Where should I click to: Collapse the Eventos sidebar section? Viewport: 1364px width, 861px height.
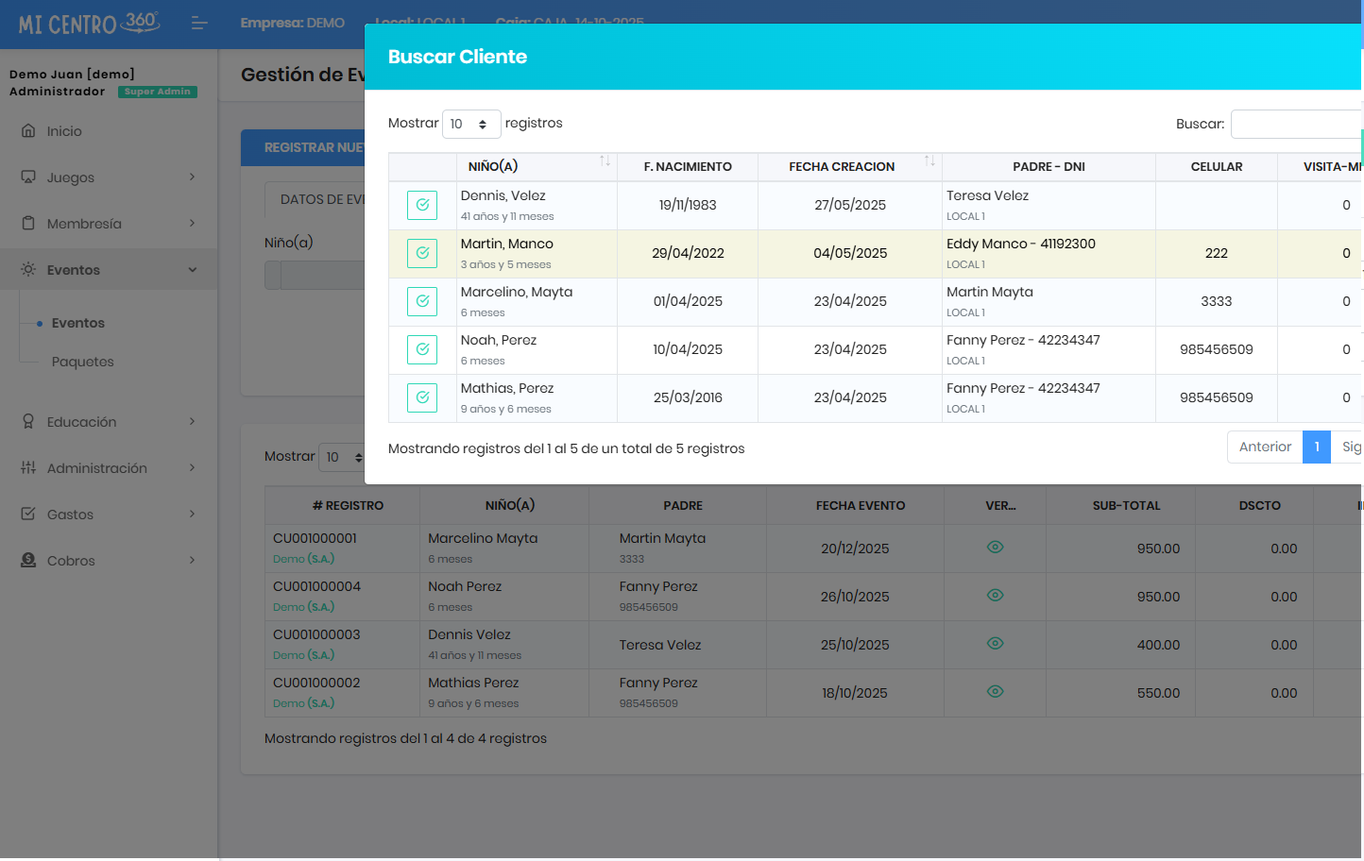tap(192, 270)
